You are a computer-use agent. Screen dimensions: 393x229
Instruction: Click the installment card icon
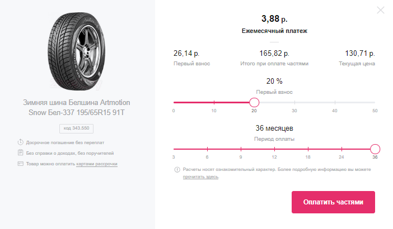[x=20, y=164]
